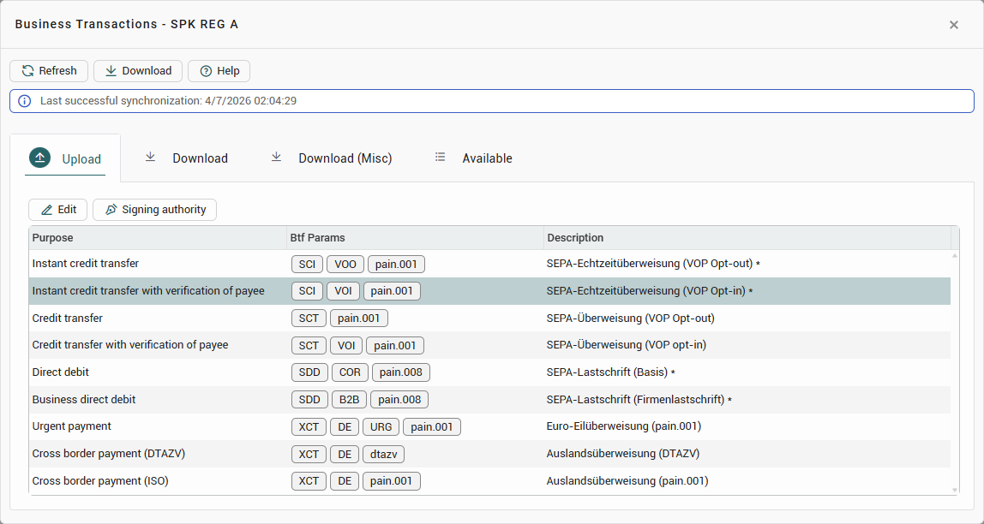Close the Business Transactions dialog
The width and height of the screenshot is (984, 524).
953,25
